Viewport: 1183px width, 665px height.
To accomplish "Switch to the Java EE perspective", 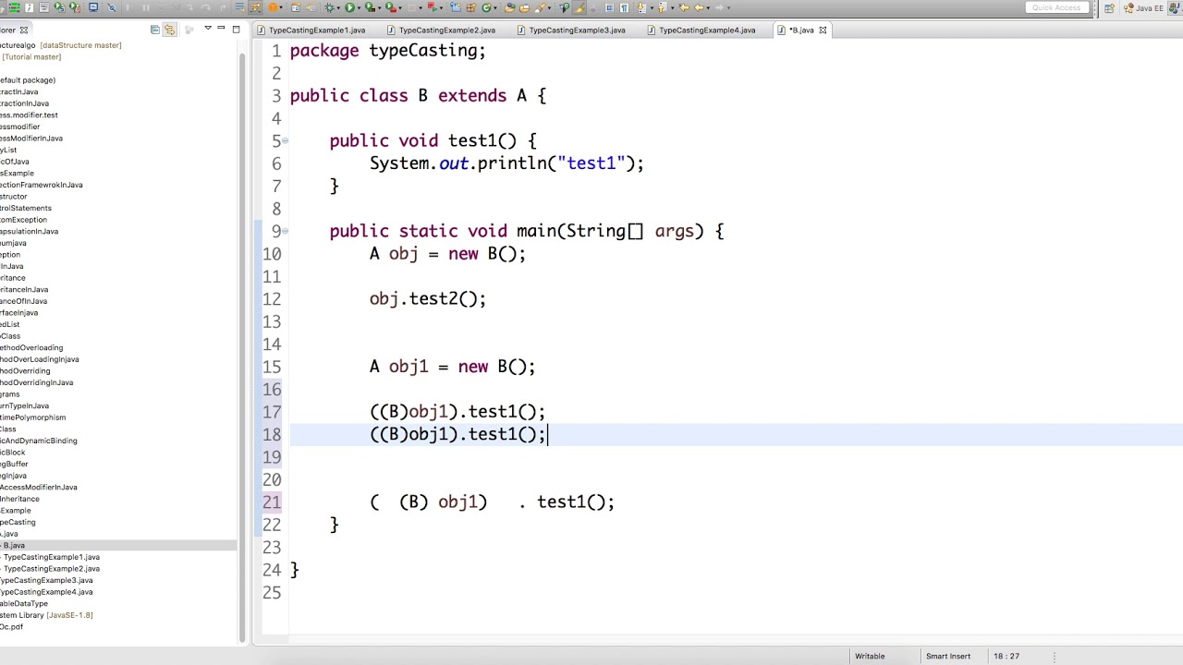I will 1143,8.
